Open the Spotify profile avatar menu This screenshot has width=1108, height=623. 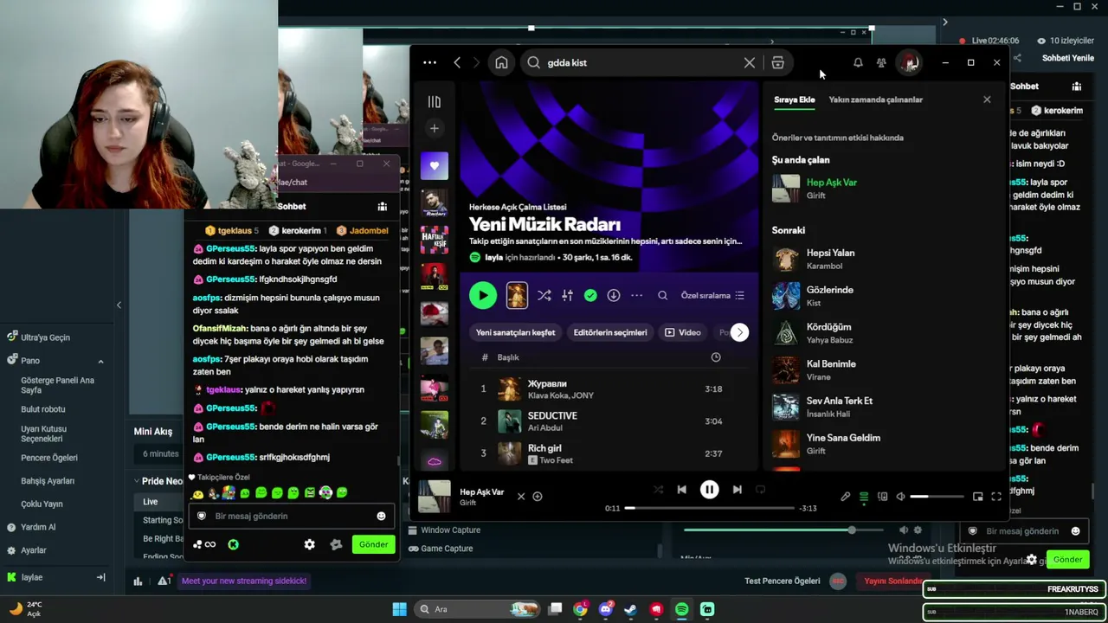click(x=909, y=62)
